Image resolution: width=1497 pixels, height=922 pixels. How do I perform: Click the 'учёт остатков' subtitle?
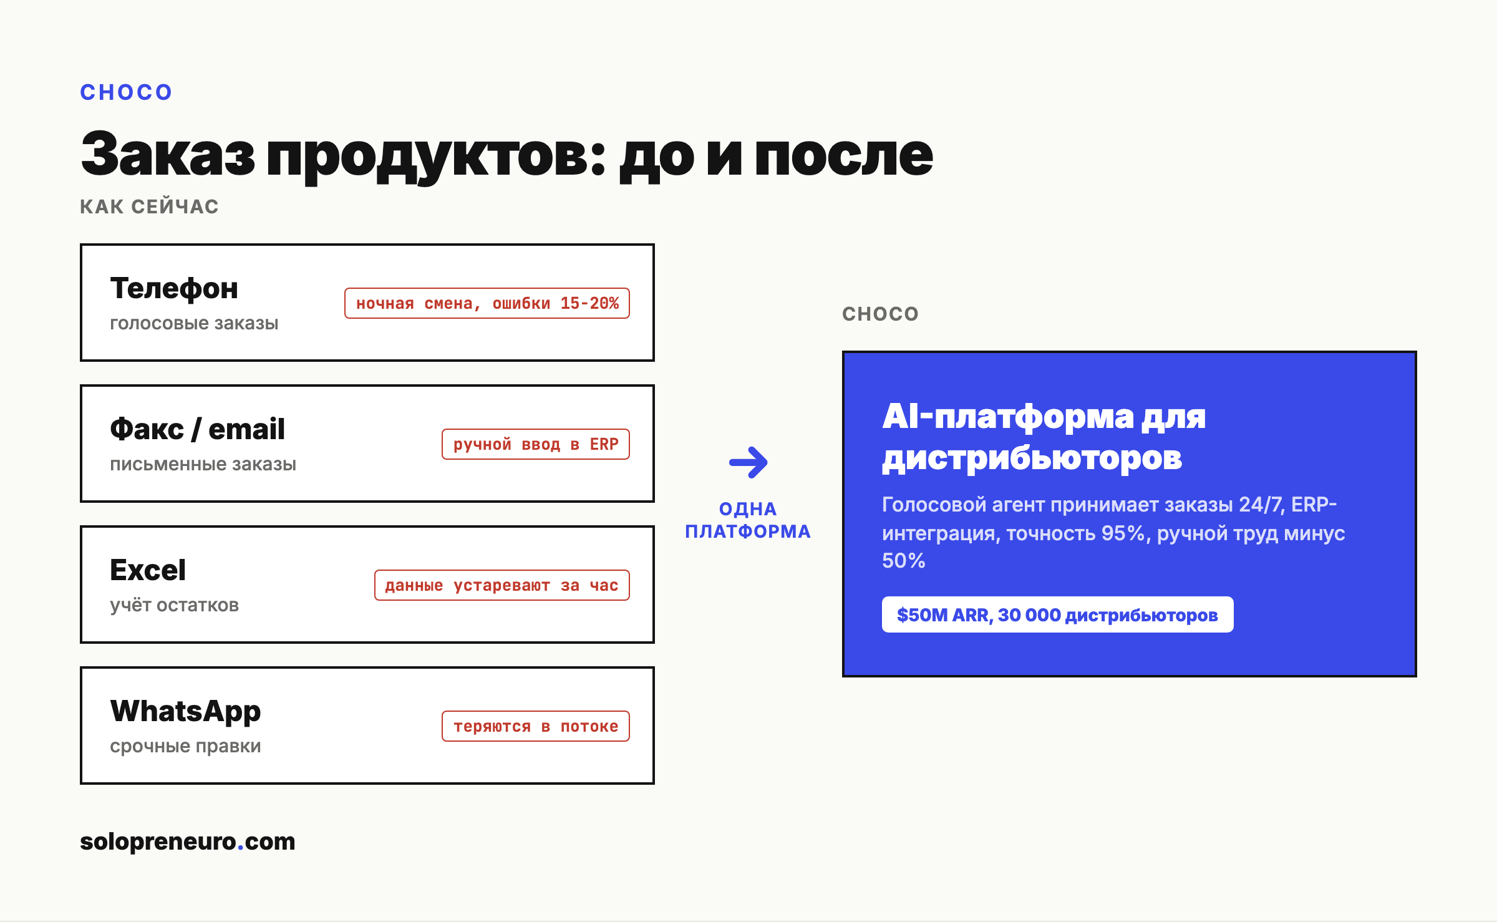(174, 605)
